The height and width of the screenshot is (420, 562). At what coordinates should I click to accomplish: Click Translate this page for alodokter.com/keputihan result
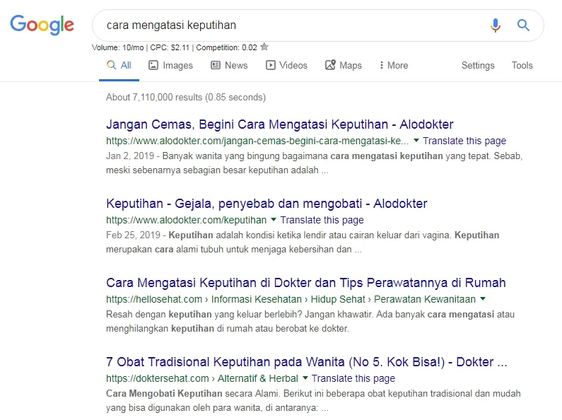[322, 220]
